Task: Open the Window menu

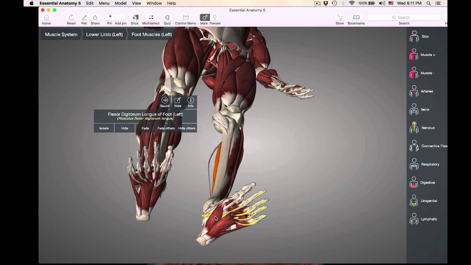Action: (154, 3)
